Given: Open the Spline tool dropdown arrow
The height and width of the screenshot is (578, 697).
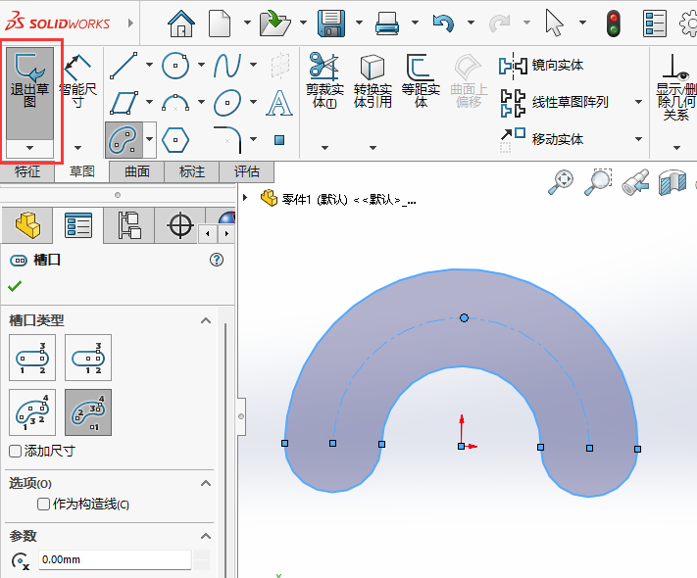Looking at the screenshot, I should click(x=253, y=65).
